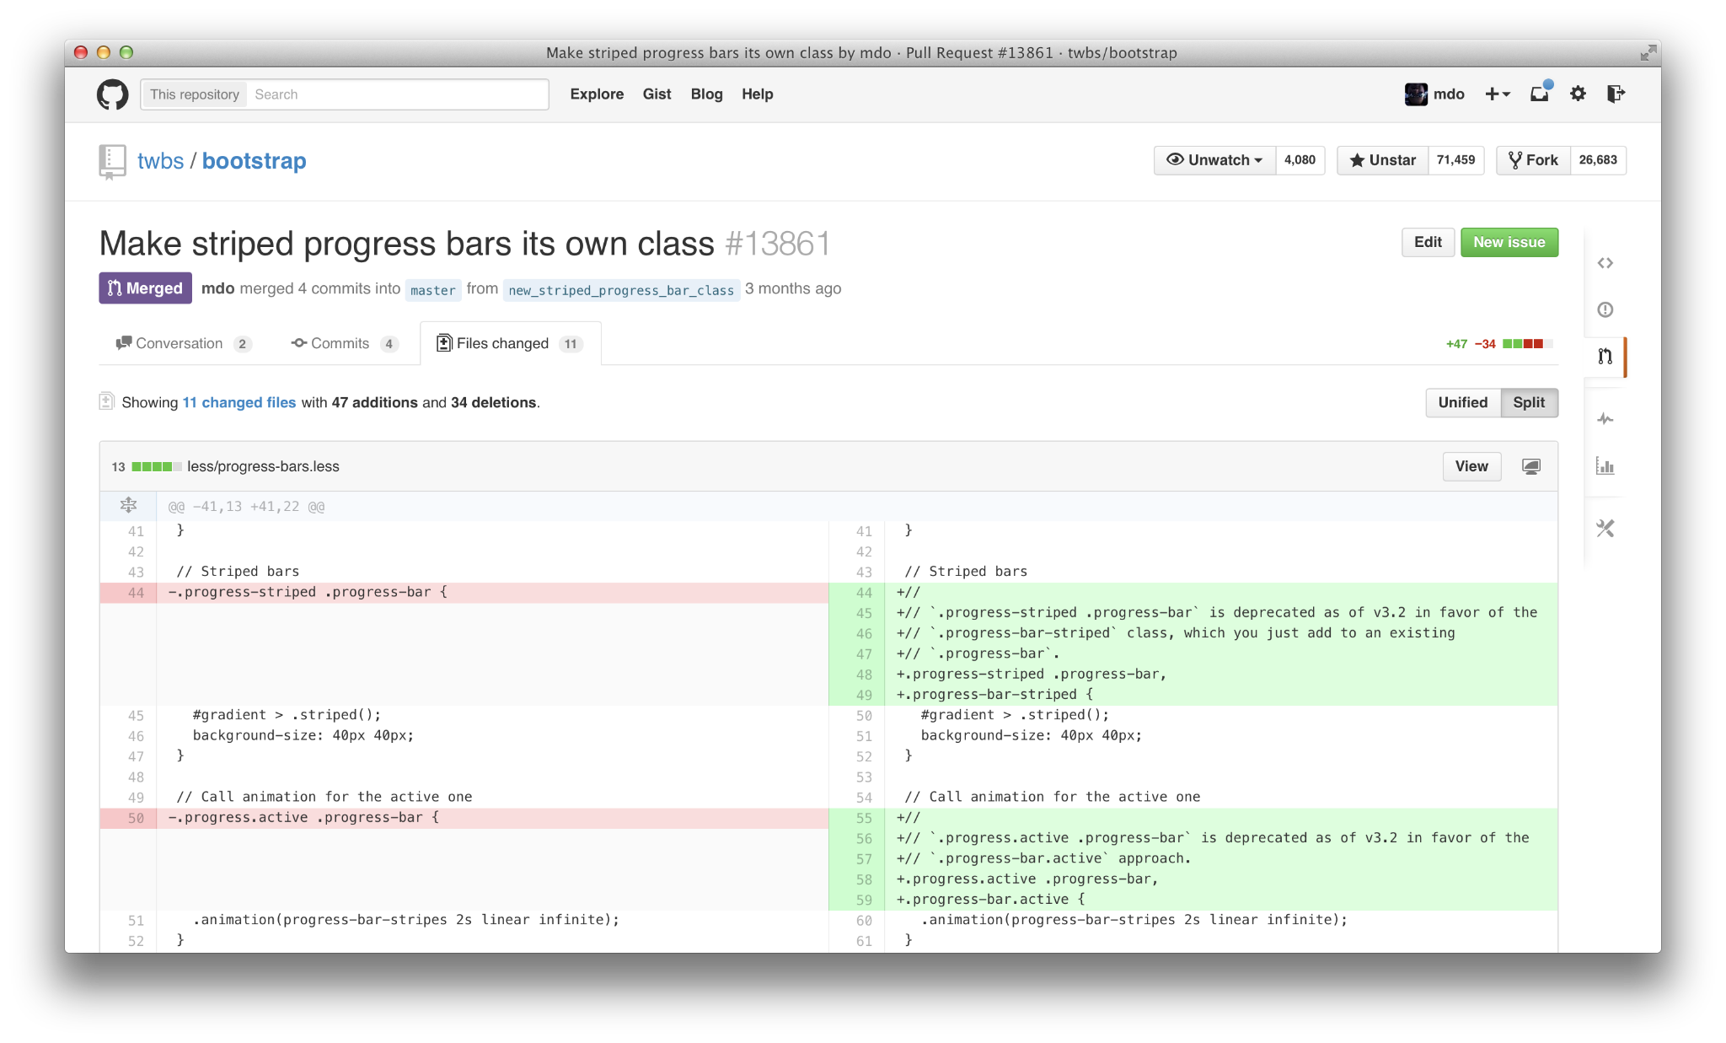
Task: Click the sign out icon
Action: [x=1616, y=94]
